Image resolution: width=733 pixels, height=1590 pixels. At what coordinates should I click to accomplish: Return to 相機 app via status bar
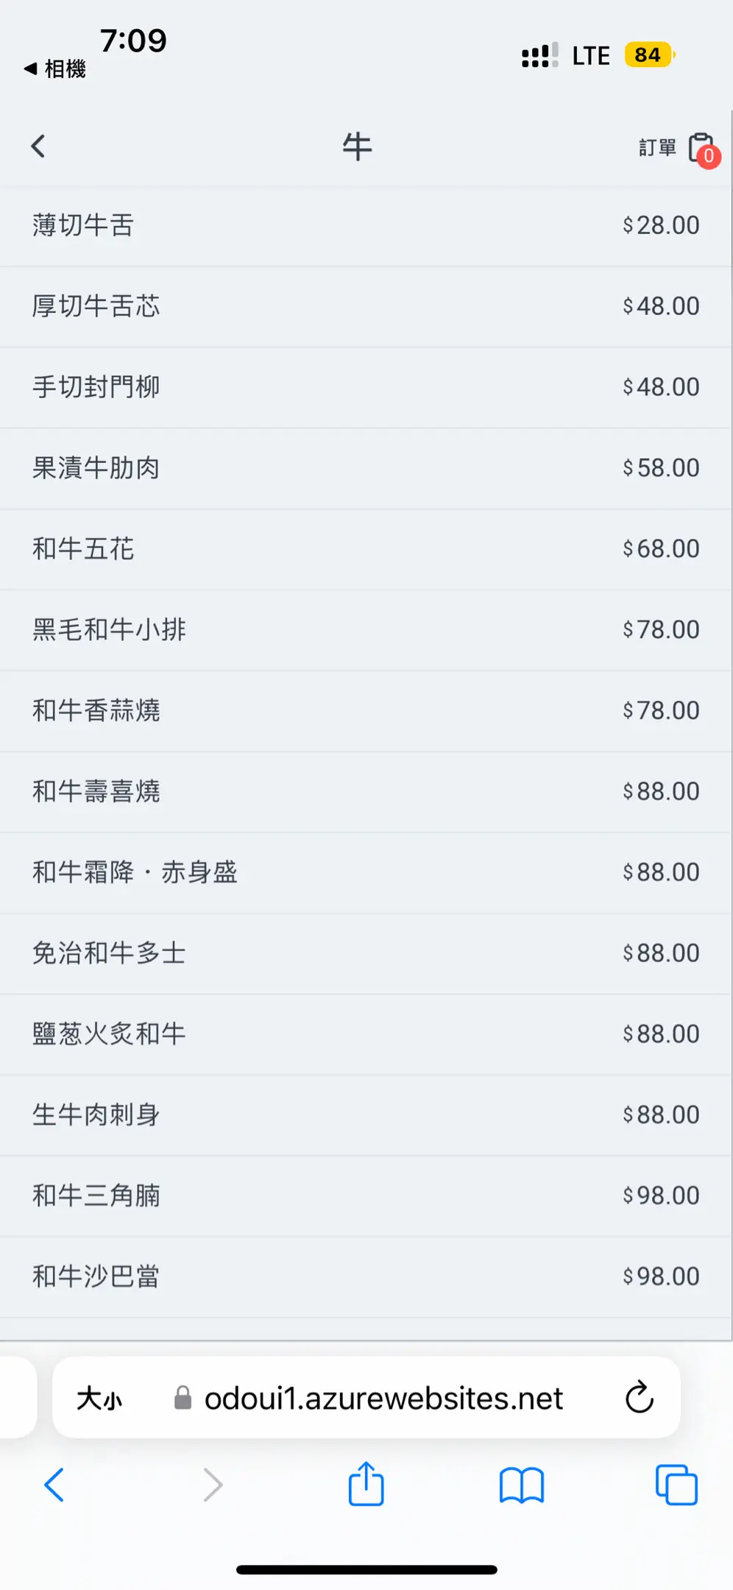coord(55,69)
